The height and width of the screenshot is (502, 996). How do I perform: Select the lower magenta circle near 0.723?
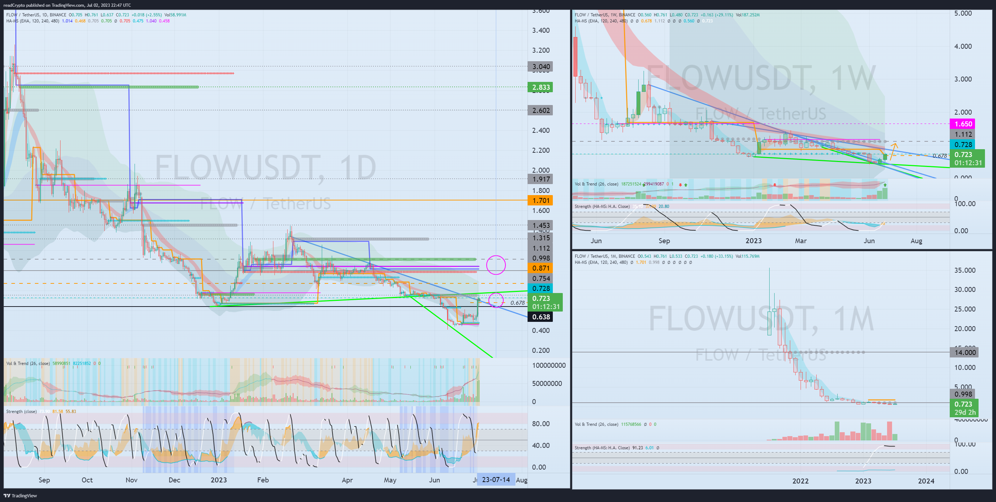coord(496,300)
